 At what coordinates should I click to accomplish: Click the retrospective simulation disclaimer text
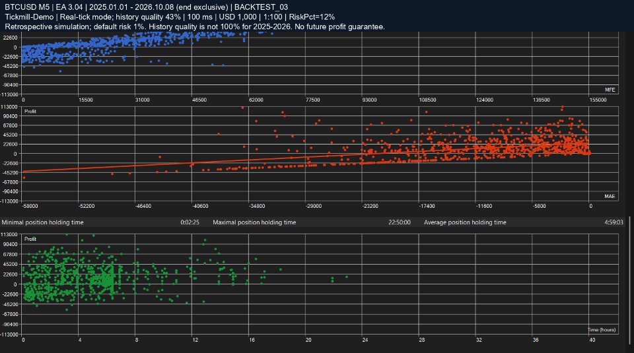click(194, 26)
